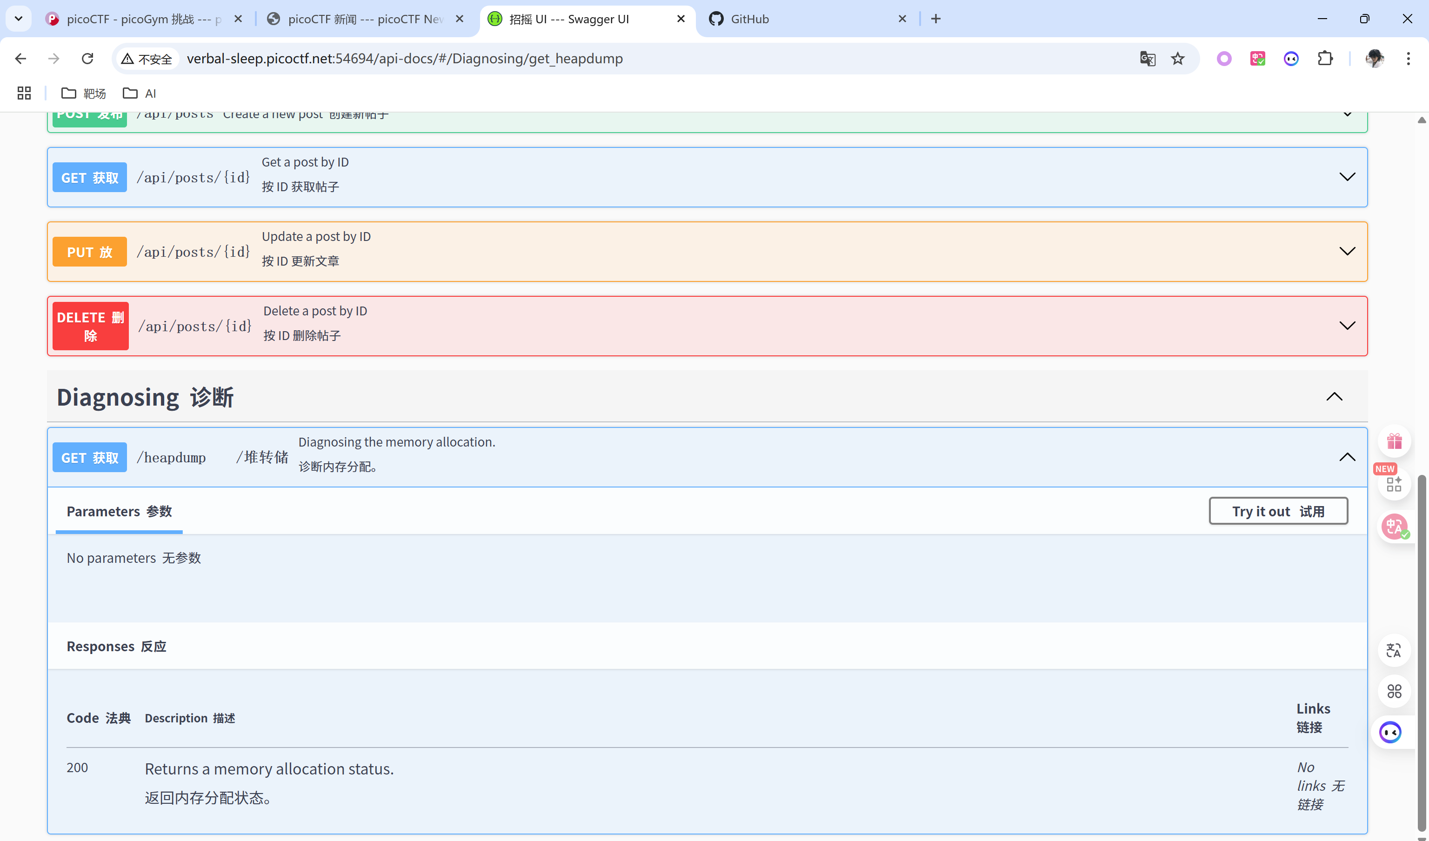
Task: Click the Try it out button
Action: point(1278,511)
